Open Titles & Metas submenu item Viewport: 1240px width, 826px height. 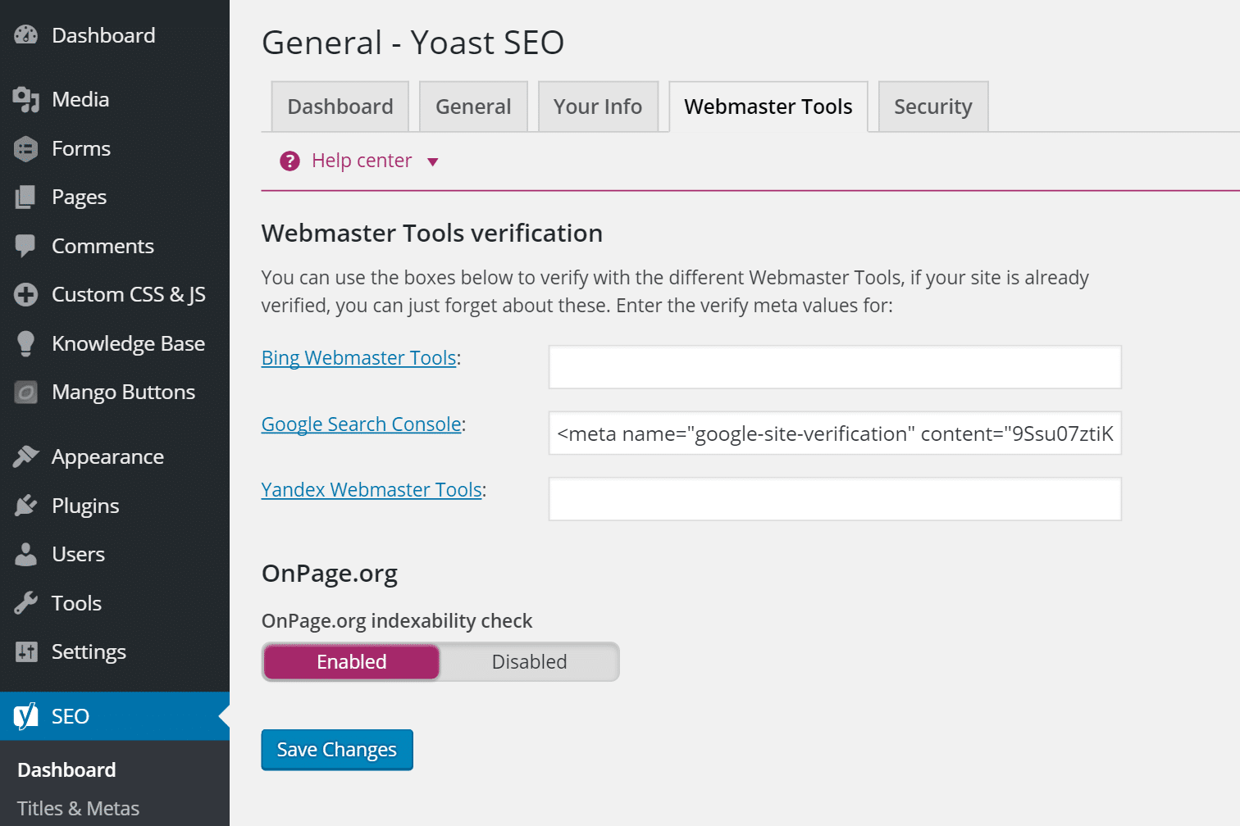[78, 809]
